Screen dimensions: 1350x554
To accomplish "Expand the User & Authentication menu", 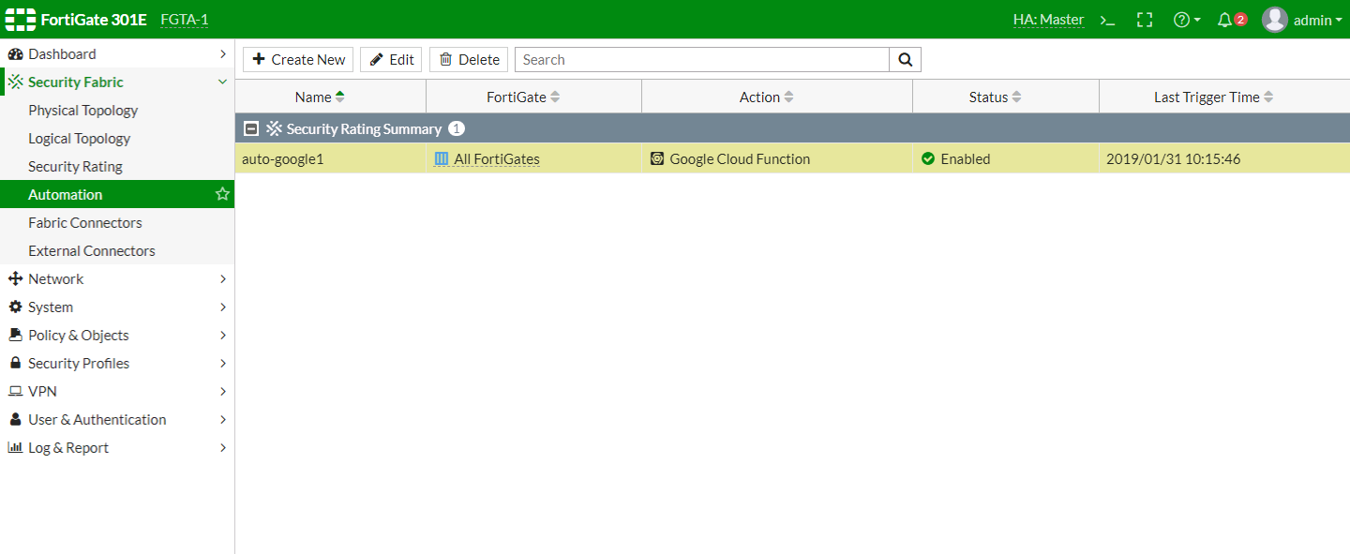I will pyautogui.click(x=117, y=419).
